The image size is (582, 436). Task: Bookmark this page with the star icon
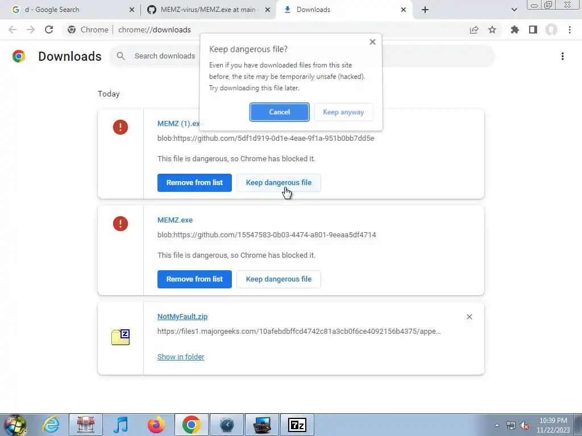[492, 30]
